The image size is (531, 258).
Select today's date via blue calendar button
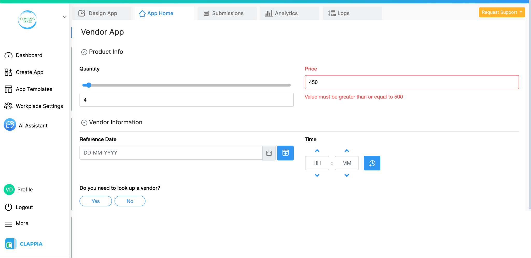pyautogui.click(x=285, y=153)
